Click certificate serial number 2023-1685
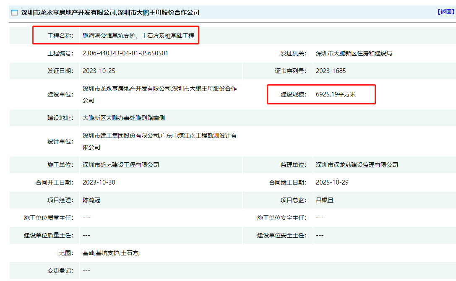 pos(331,71)
